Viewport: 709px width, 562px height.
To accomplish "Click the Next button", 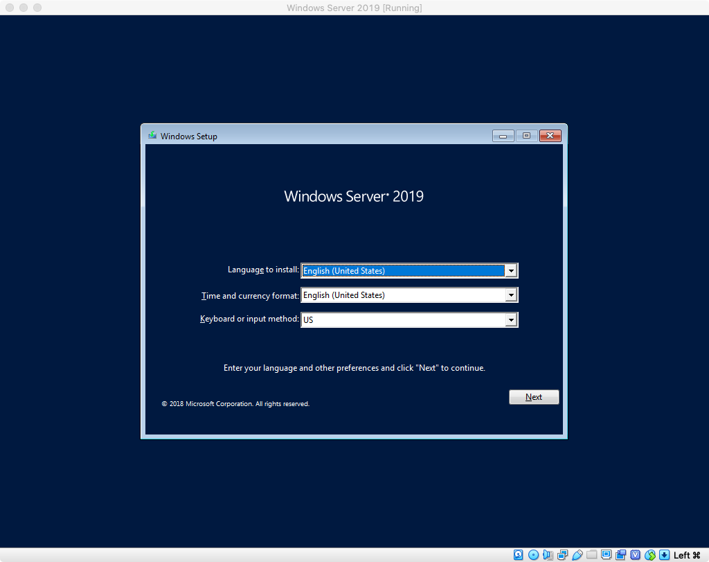I will click(x=534, y=397).
